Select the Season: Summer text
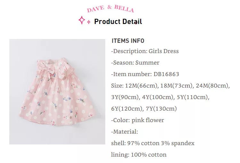 [x=135, y=63]
